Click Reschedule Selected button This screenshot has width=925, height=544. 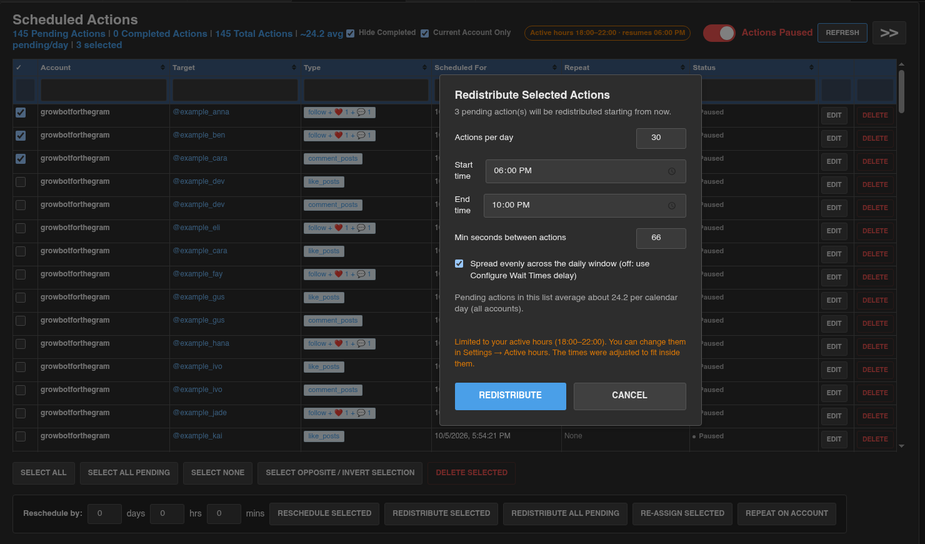coord(324,514)
